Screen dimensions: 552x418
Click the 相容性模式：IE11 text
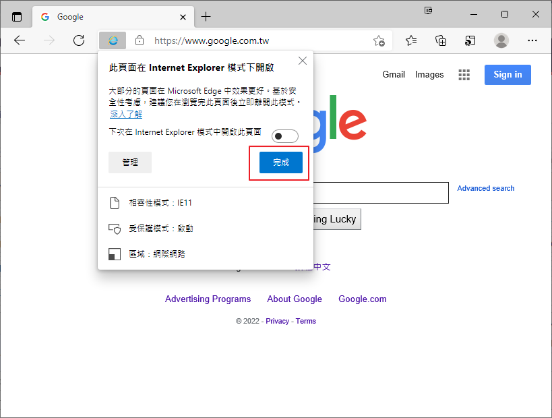point(160,203)
